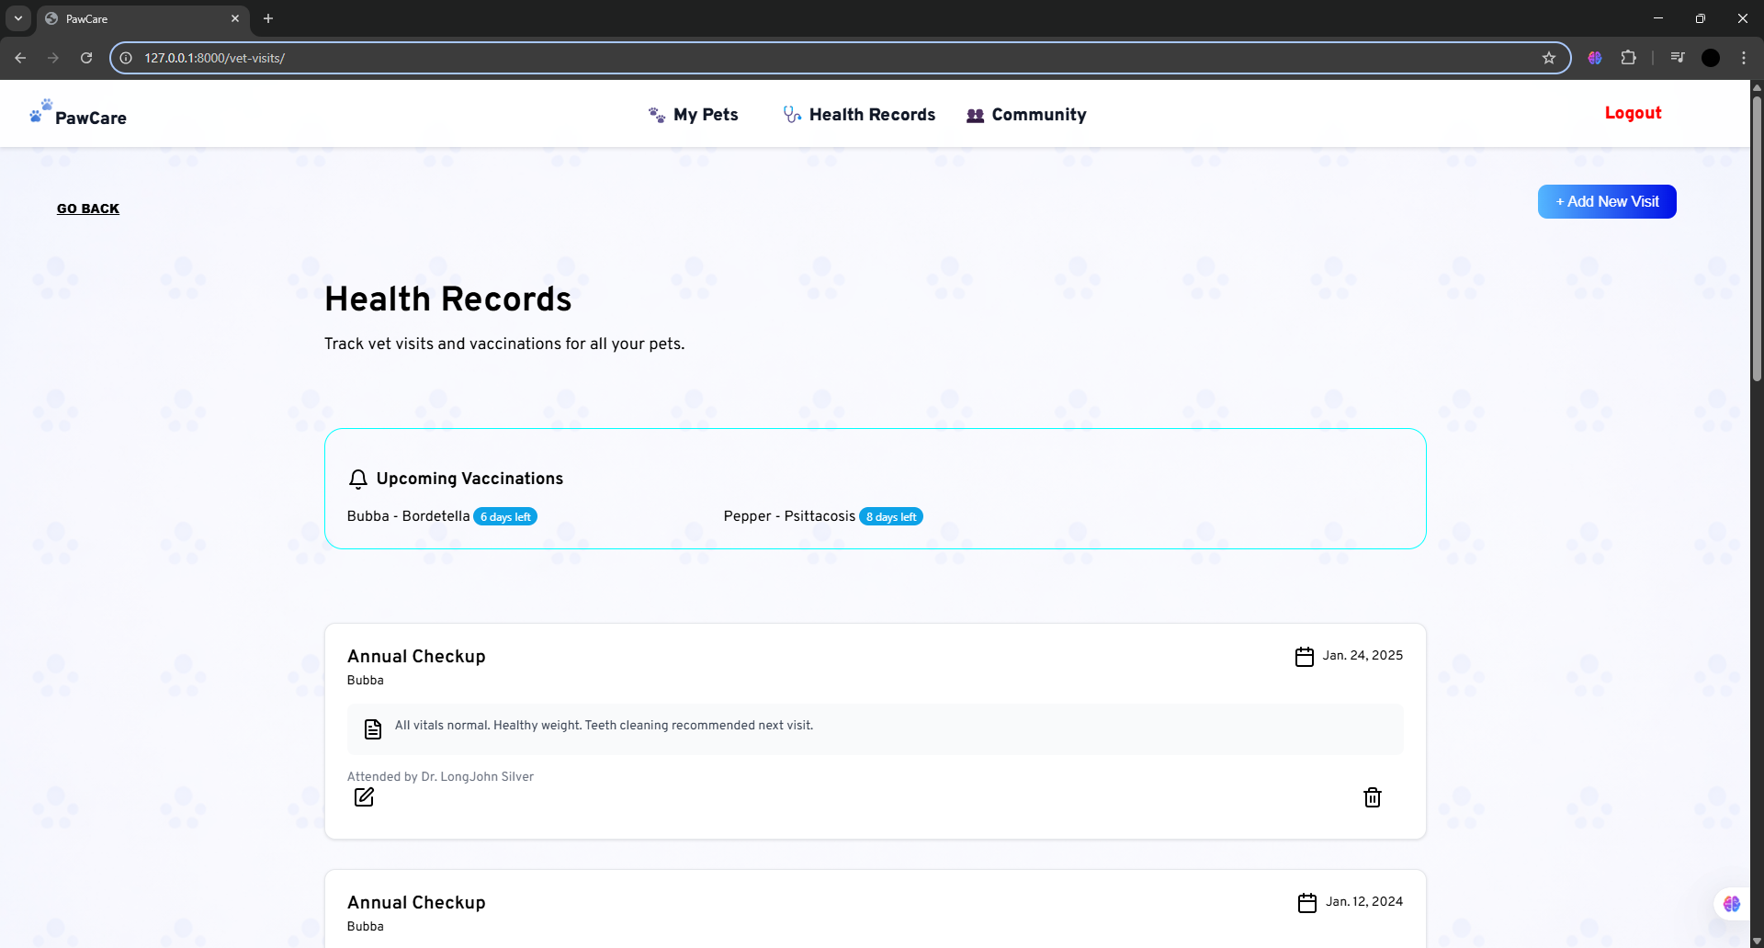Reload the vet-visits page
The height and width of the screenshot is (948, 1764).
pos(86,58)
